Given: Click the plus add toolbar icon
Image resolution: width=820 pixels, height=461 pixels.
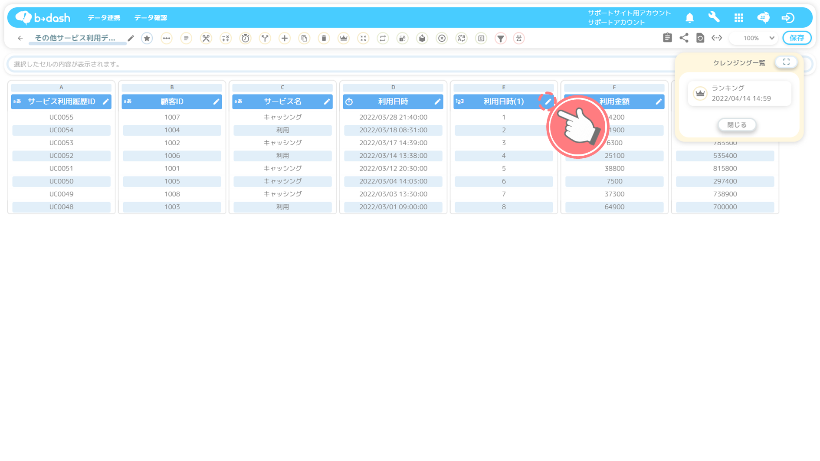Looking at the screenshot, I should click(285, 38).
